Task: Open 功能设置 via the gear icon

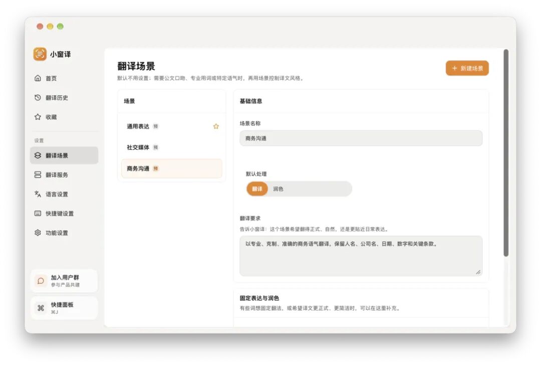Action: pyautogui.click(x=38, y=233)
